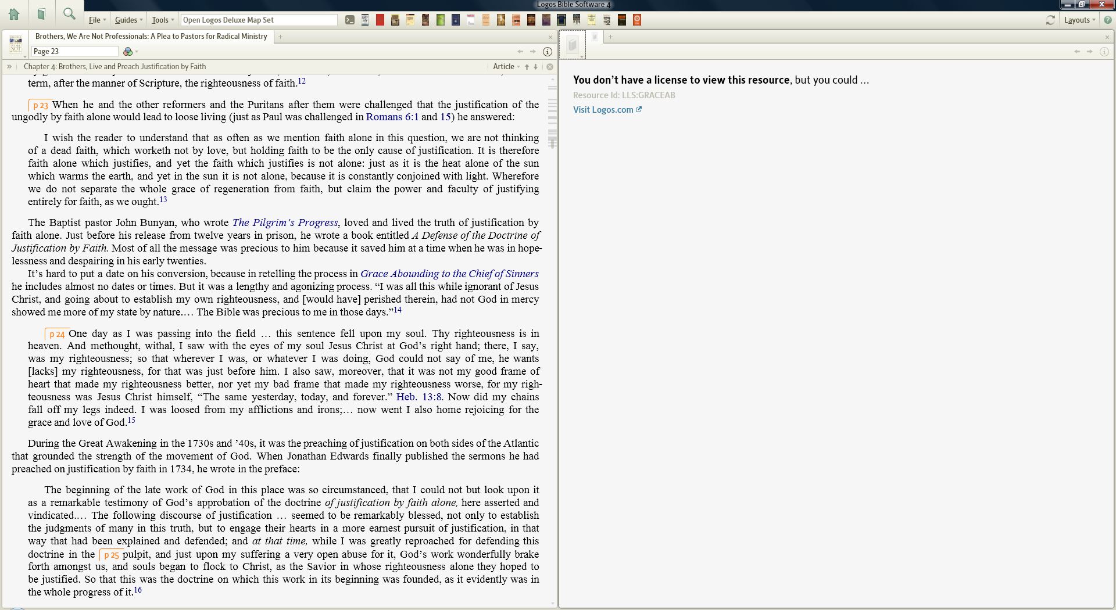Open the Library icon

point(41,14)
